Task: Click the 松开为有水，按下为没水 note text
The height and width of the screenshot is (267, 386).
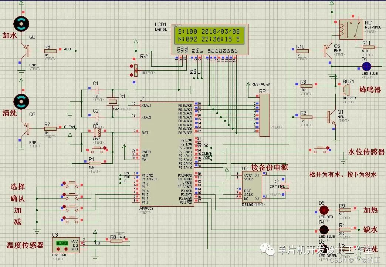Action: [x=343, y=174]
